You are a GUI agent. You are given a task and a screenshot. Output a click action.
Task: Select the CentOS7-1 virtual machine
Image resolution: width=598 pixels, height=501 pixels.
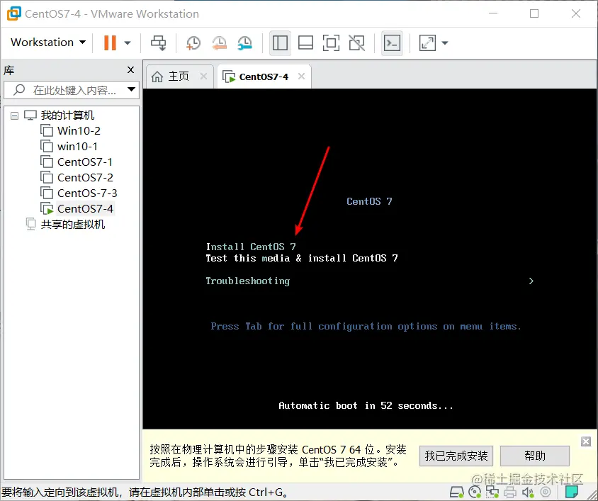pyautogui.click(x=84, y=162)
